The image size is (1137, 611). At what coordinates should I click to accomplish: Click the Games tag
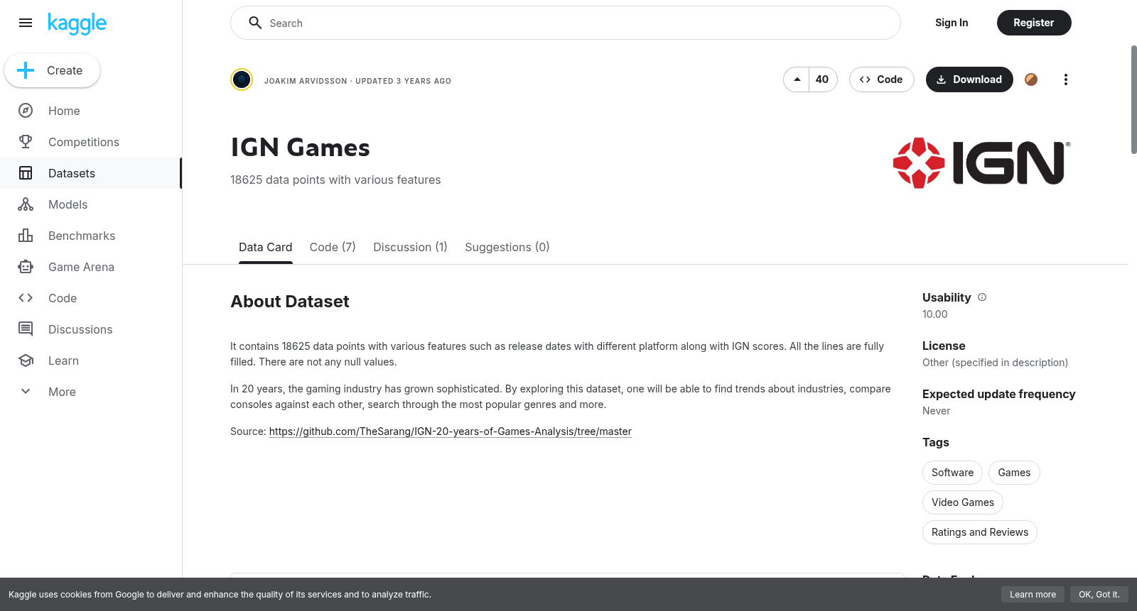(x=1014, y=473)
